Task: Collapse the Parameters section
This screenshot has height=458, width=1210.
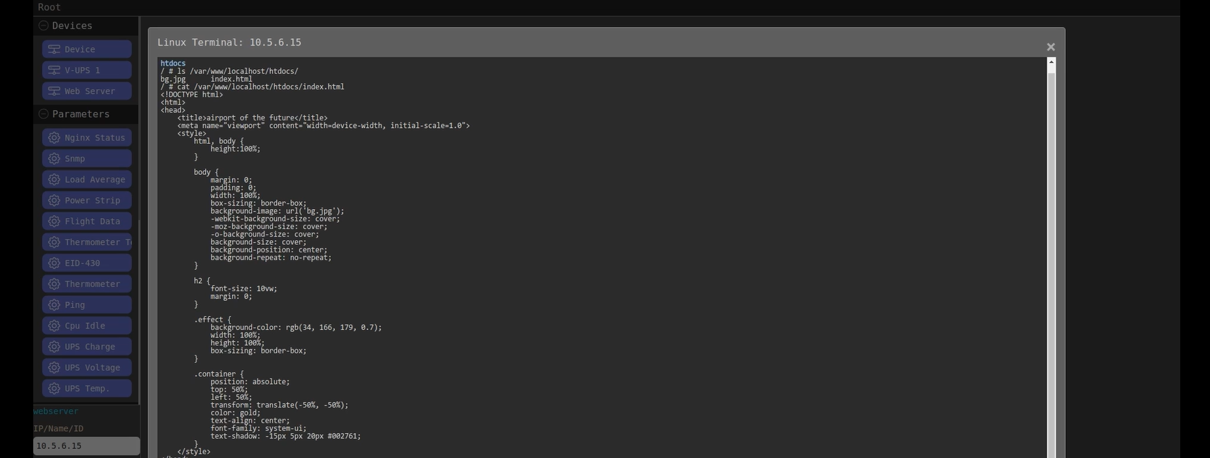Action: pos(44,113)
